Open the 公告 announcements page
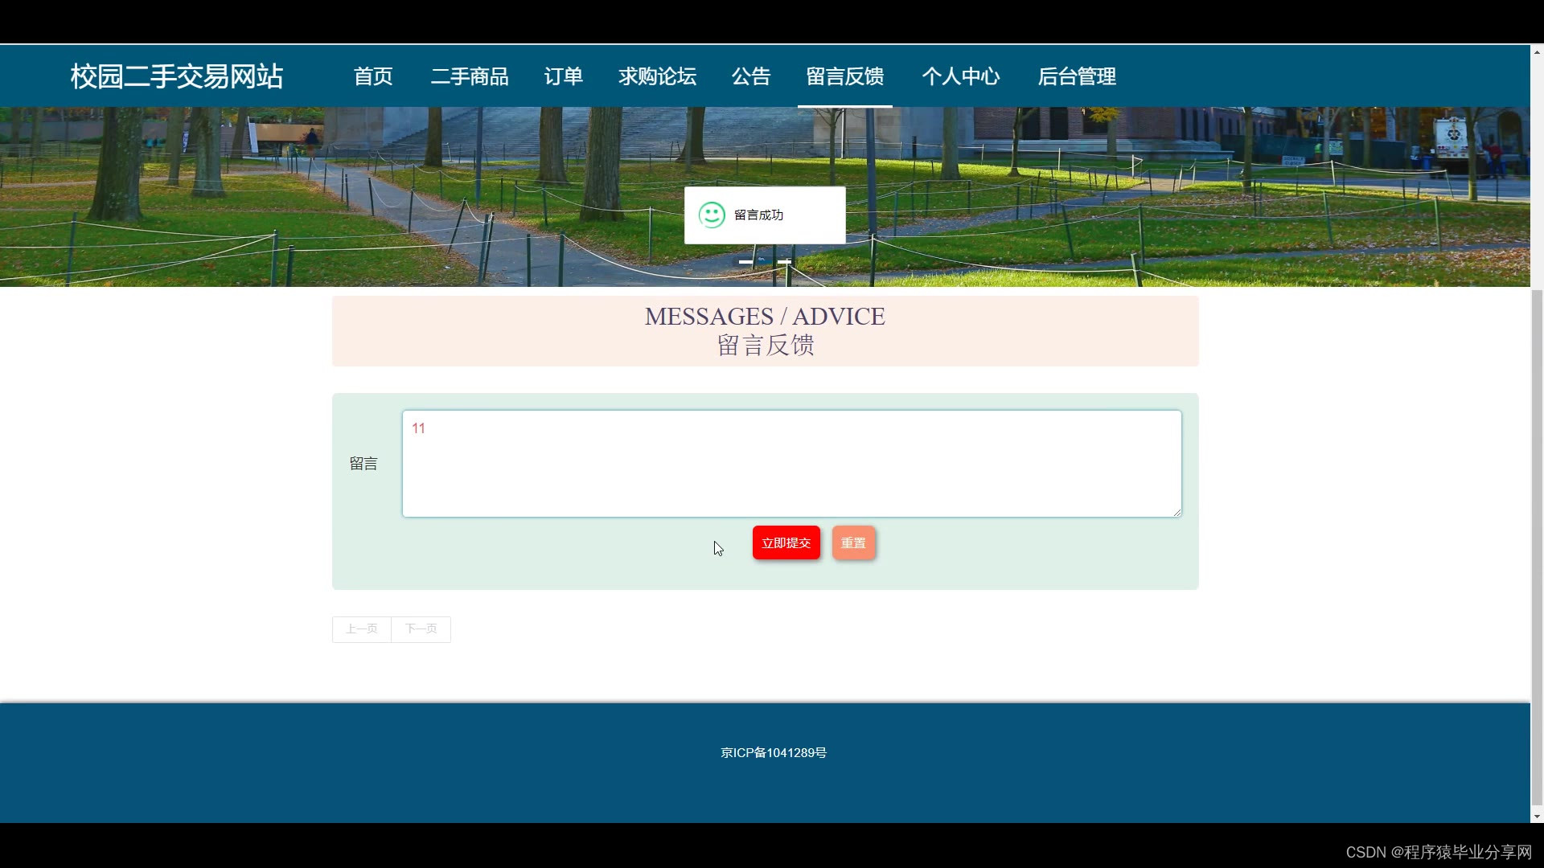This screenshot has width=1544, height=868. pyautogui.click(x=751, y=76)
